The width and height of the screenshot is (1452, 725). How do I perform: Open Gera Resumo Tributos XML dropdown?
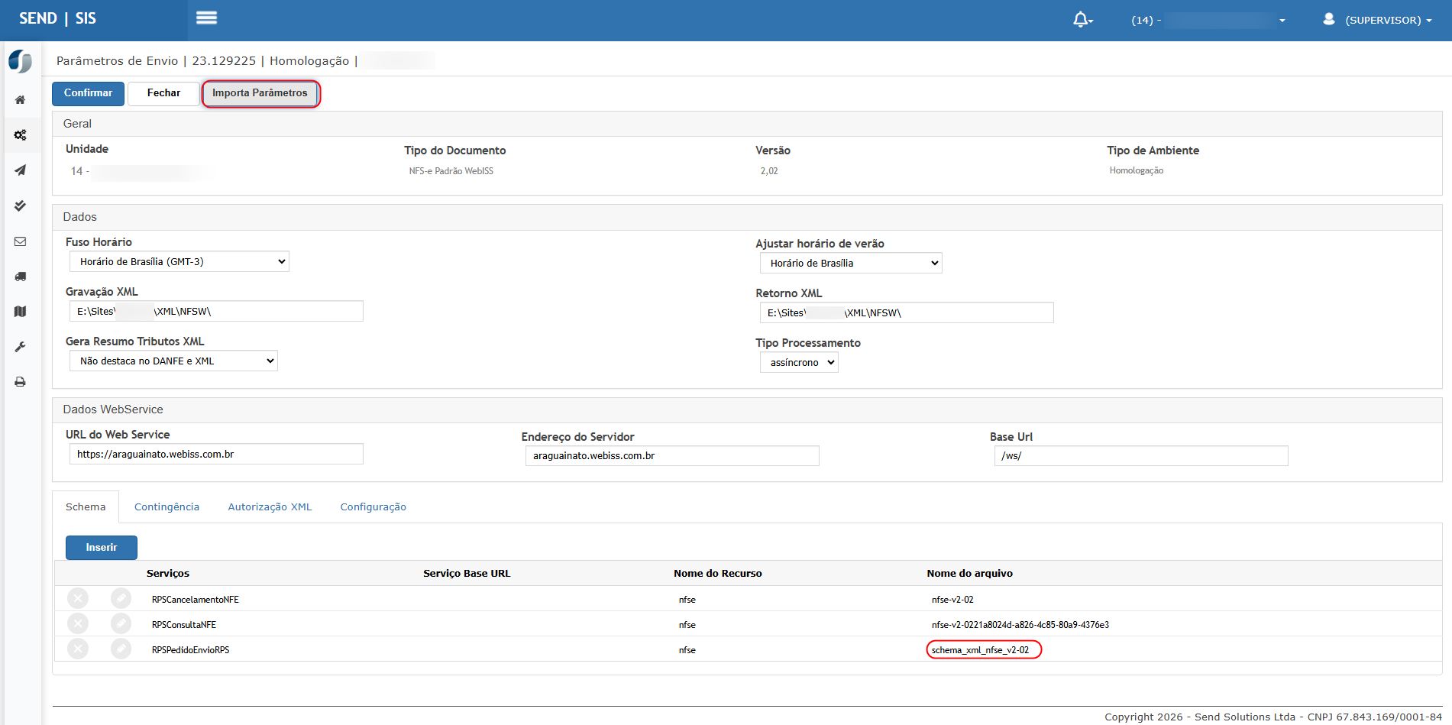click(173, 361)
